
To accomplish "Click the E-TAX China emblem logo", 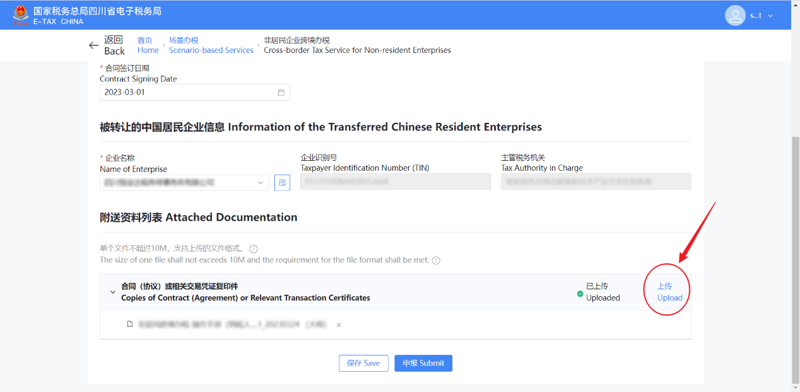I will (21, 14).
